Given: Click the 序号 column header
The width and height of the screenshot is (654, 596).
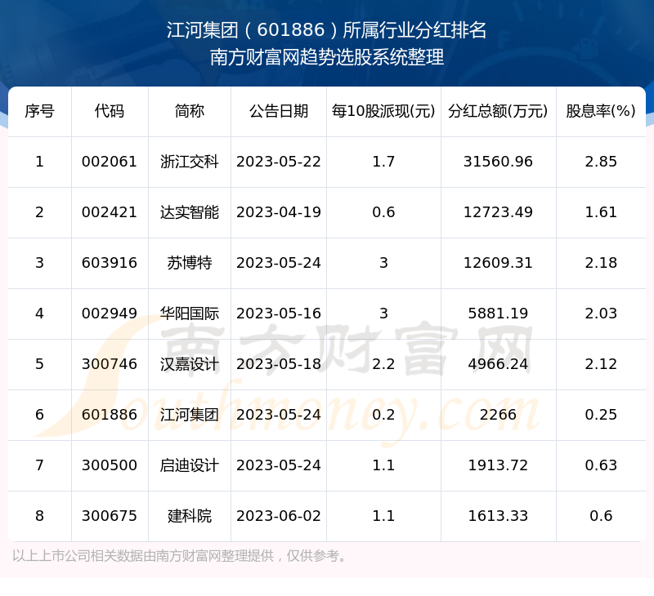Looking at the screenshot, I should (39, 111).
